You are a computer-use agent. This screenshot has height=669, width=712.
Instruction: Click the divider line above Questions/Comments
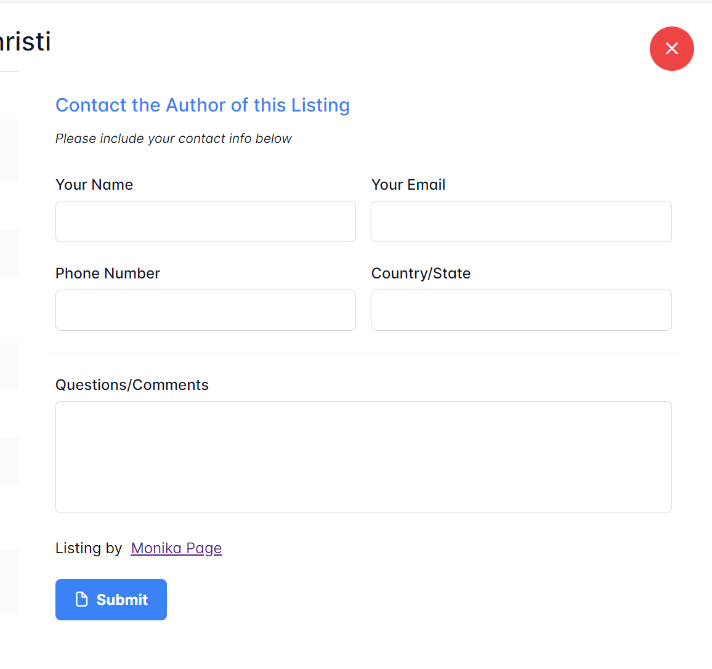363,353
